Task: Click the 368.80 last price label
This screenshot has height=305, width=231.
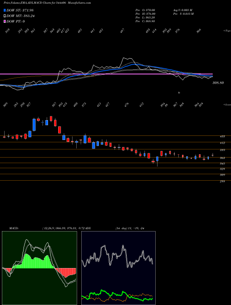Action: point(218,83)
